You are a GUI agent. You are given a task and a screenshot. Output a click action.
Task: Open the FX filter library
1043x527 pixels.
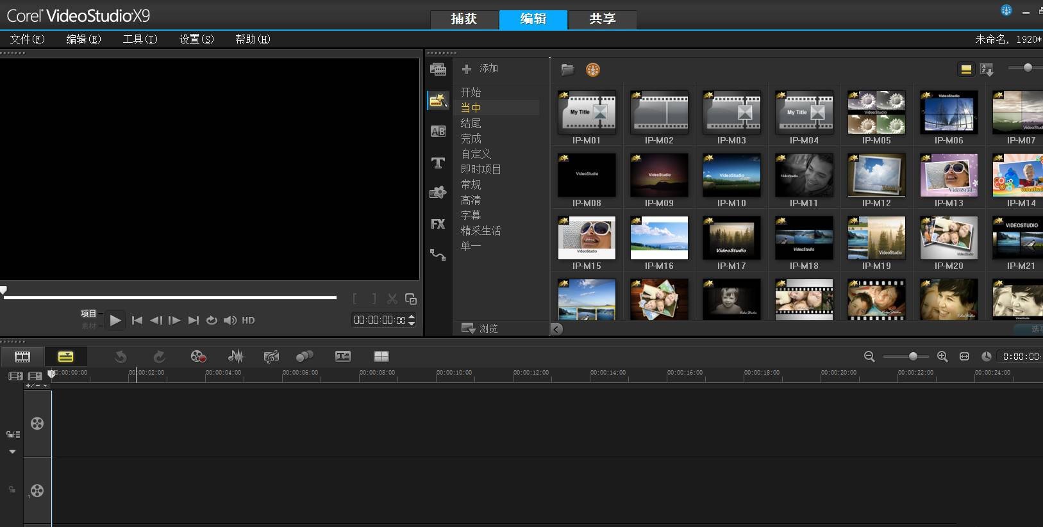coord(438,224)
